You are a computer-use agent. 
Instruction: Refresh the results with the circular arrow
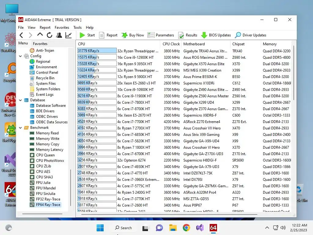coord(50,35)
